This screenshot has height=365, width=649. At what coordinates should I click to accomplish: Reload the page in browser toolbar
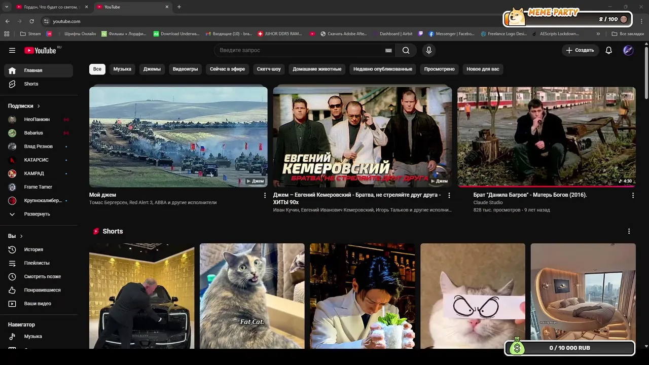pyautogui.click(x=31, y=21)
